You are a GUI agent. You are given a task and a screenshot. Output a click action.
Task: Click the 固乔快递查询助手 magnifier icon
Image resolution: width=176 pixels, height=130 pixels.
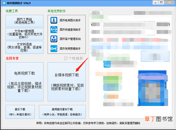[54, 30]
